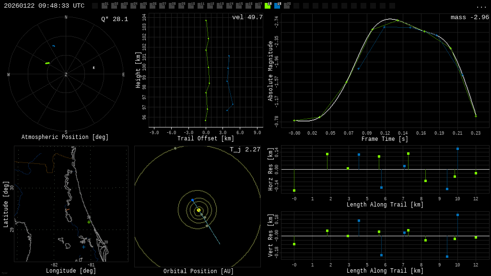The height and width of the screenshot is (276, 491).
Task: Click the station 05 box in top bar
Action: coord(143,6)
